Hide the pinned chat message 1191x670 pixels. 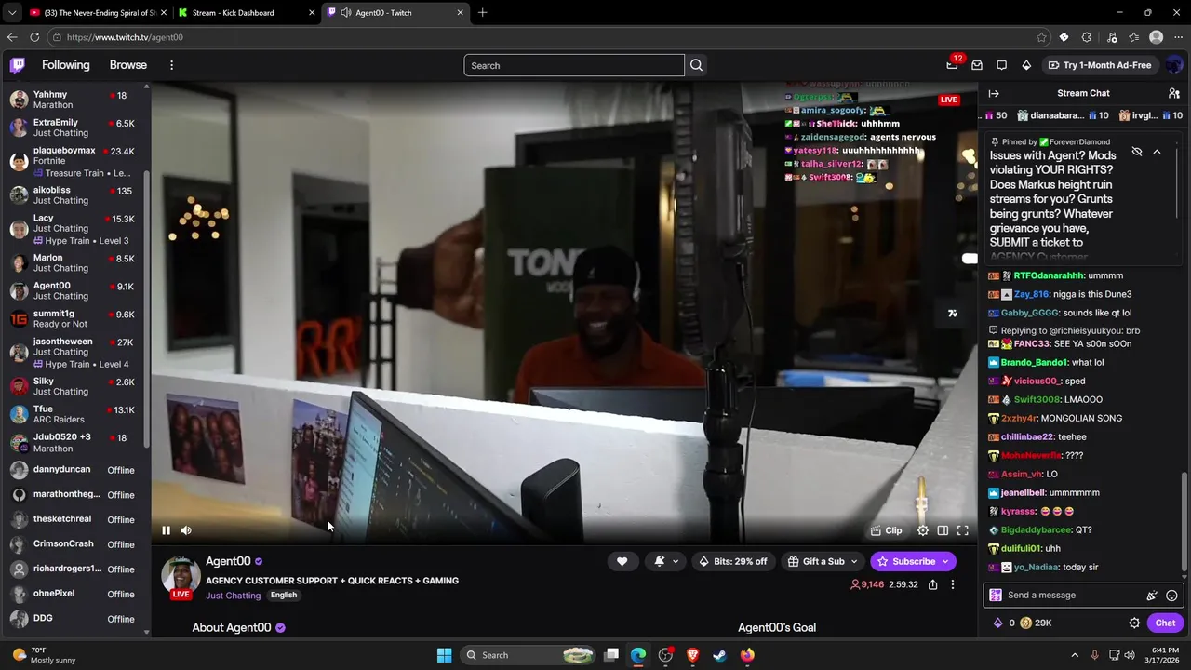click(x=1137, y=152)
